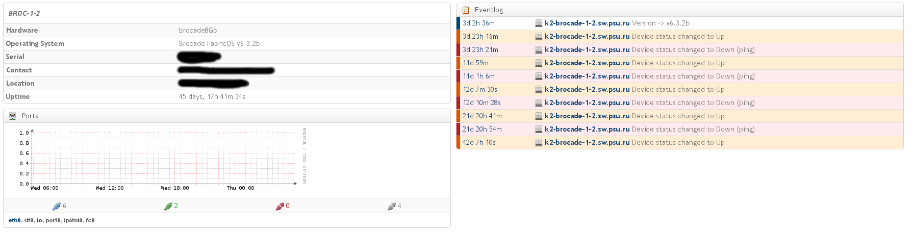Click device icon in 3d 23h 21m row
The height and width of the screenshot is (233, 914).
(x=539, y=49)
